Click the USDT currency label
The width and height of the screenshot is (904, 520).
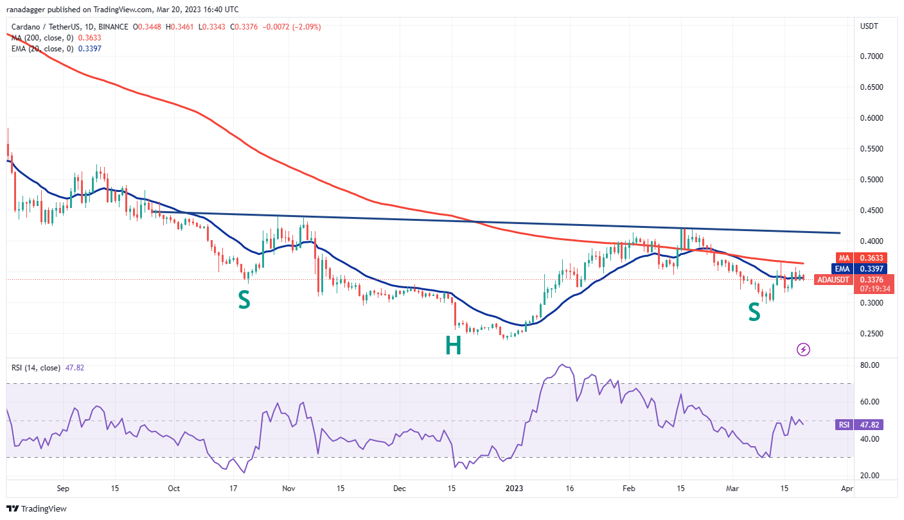[868, 26]
